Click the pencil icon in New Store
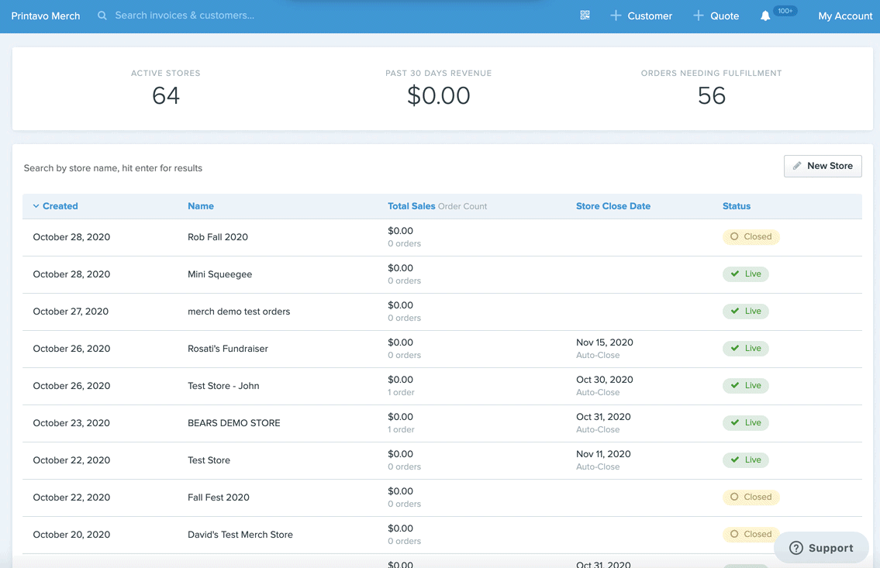This screenshot has width=880, height=568. [796, 166]
